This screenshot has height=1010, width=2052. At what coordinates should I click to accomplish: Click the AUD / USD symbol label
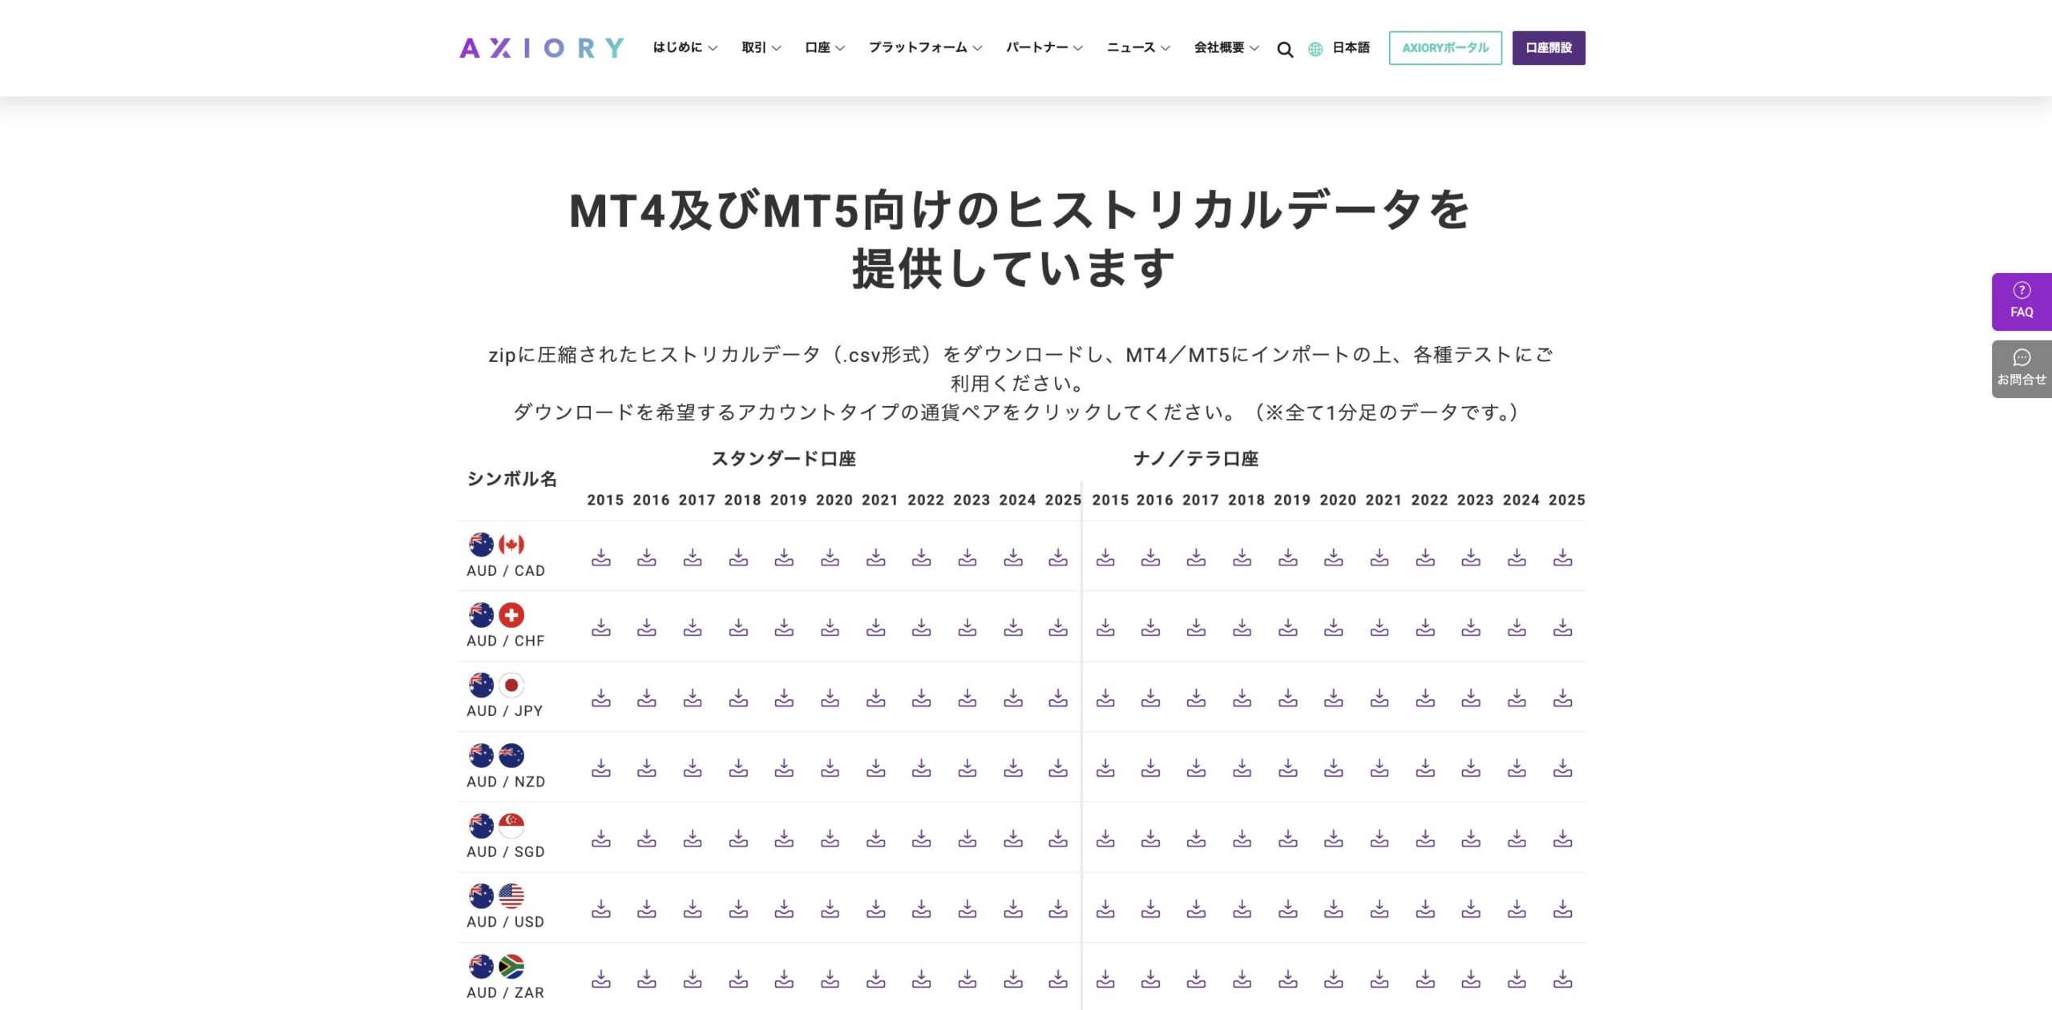(506, 922)
